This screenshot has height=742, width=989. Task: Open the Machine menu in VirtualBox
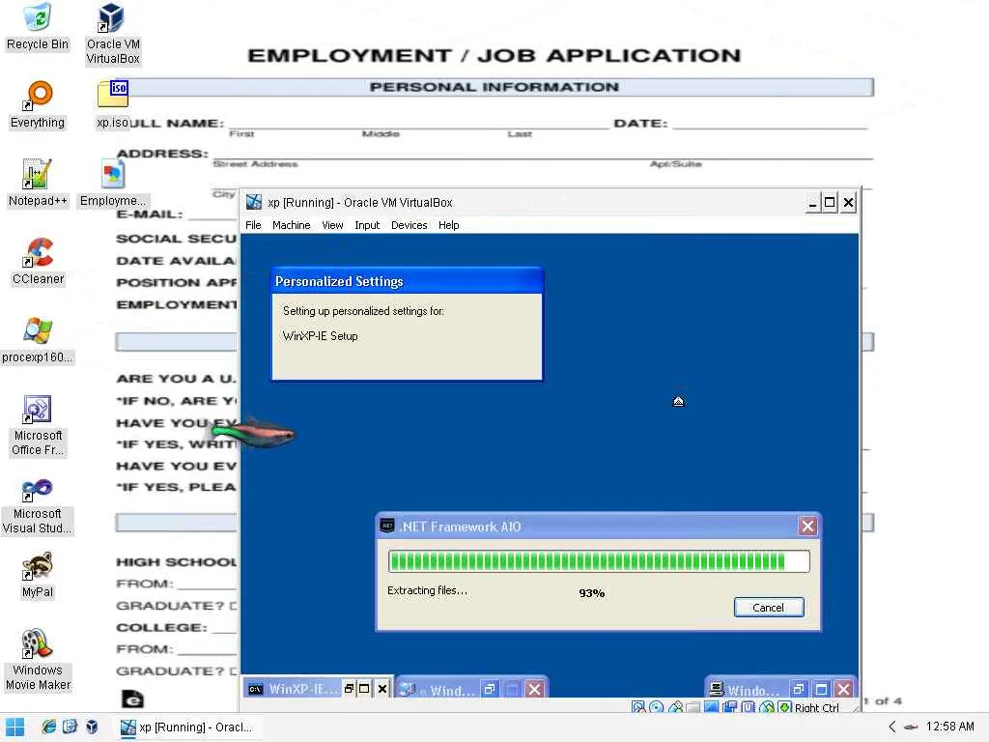click(292, 225)
